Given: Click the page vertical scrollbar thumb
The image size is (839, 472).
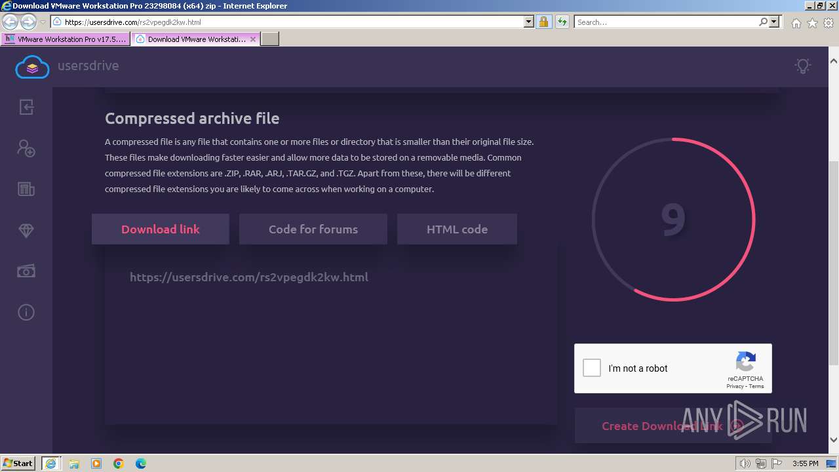Looking at the screenshot, I should (833, 262).
